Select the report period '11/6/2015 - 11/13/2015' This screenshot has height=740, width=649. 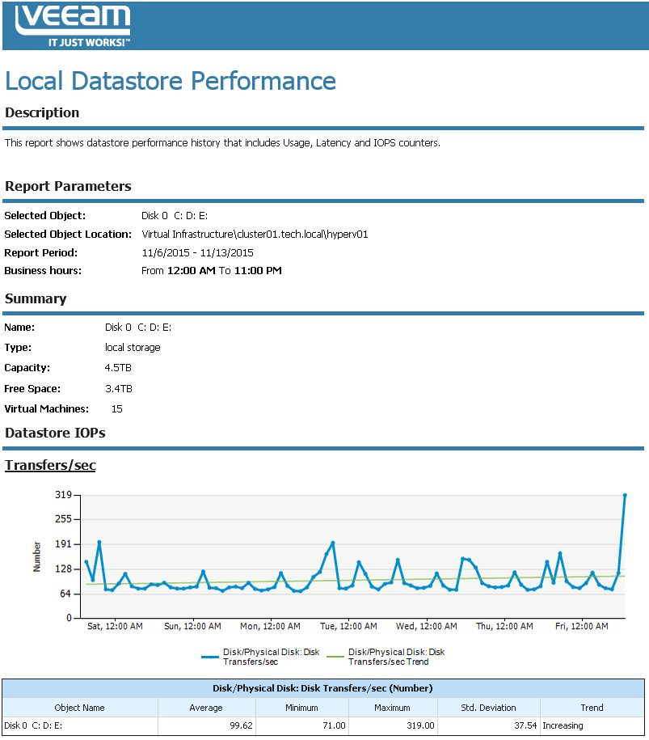[198, 253]
